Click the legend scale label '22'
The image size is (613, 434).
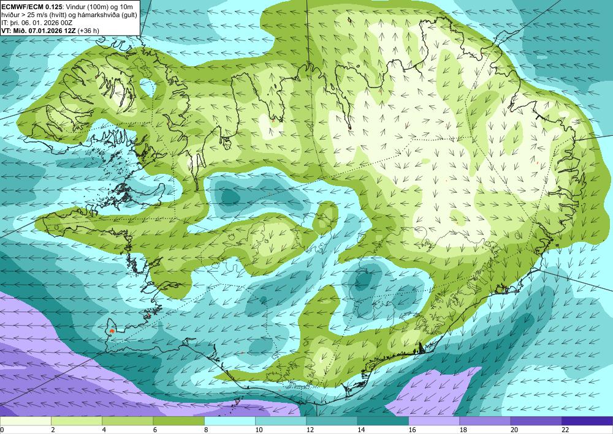pos(565,430)
